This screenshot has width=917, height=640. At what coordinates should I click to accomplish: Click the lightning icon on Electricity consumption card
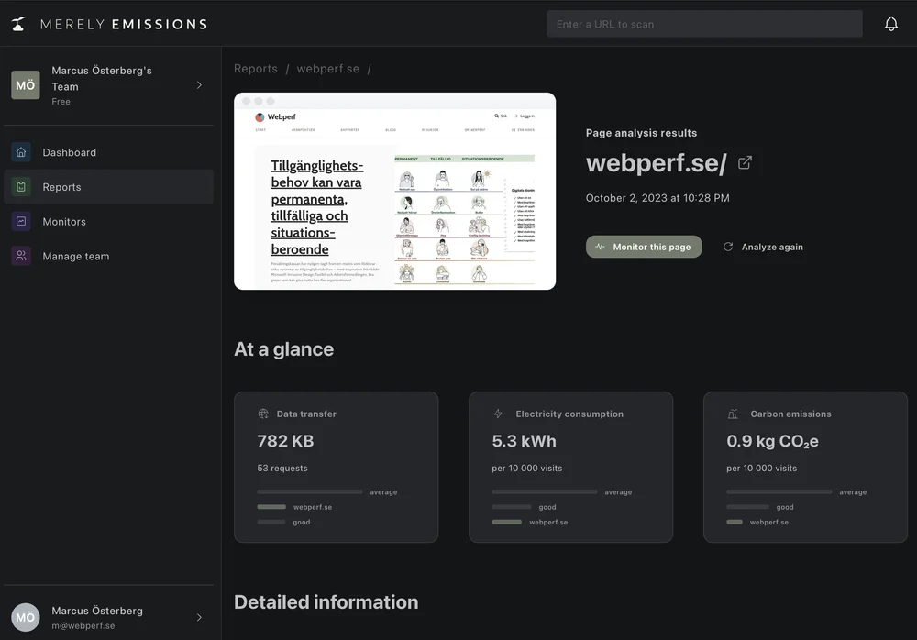(x=496, y=413)
